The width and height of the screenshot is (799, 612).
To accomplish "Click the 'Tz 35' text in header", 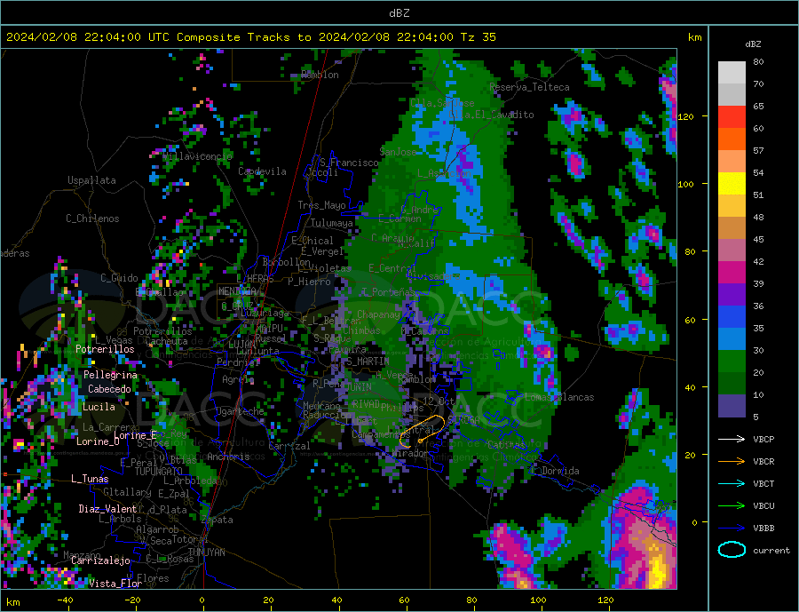I will [x=478, y=37].
